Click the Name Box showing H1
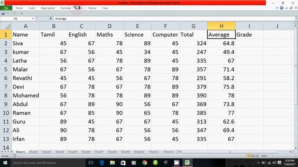The image size is (298, 167). coord(16,19)
